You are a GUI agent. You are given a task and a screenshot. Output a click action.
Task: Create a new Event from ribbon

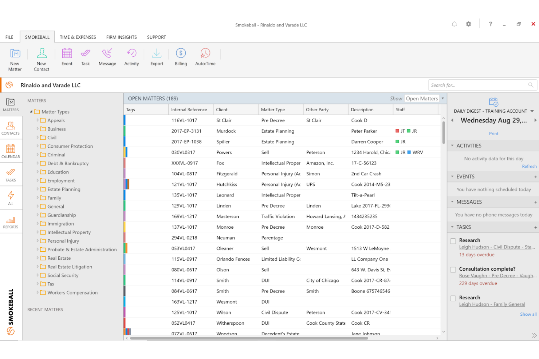[67, 53]
